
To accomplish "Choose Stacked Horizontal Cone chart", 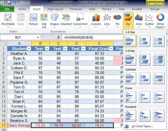I will point(144,97).
